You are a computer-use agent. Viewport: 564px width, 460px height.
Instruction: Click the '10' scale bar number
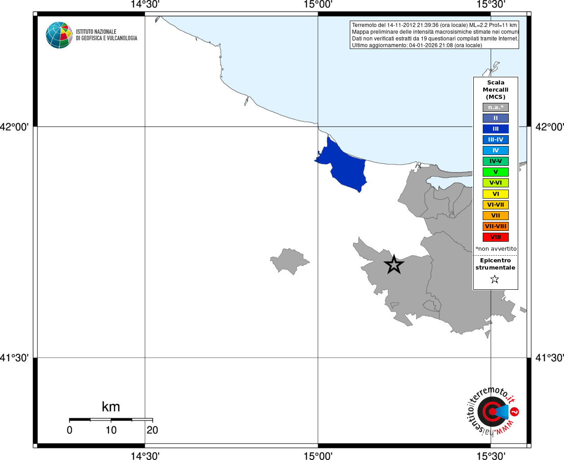click(x=111, y=430)
